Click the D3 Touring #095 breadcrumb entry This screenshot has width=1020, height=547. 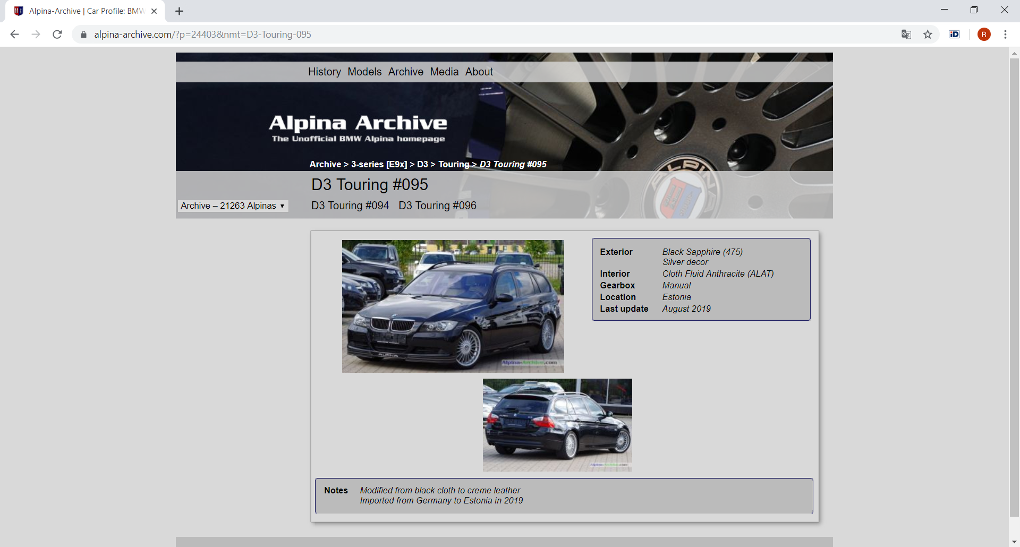tap(513, 165)
